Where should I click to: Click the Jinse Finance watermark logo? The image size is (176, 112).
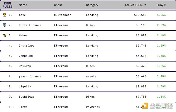[157, 106]
